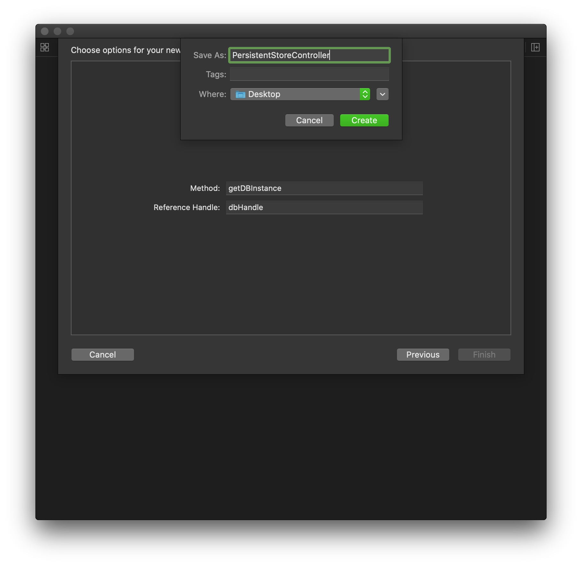Screen dimensions: 582x567
Task: Expand the save dialog with the chevron button
Action: [x=382, y=94]
